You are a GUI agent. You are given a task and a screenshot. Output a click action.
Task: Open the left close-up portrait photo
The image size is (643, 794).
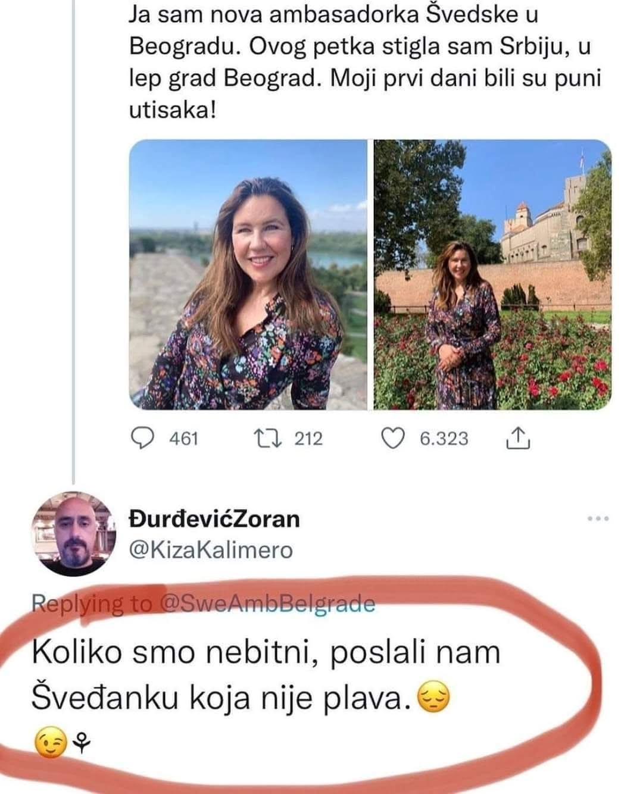[x=248, y=275]
